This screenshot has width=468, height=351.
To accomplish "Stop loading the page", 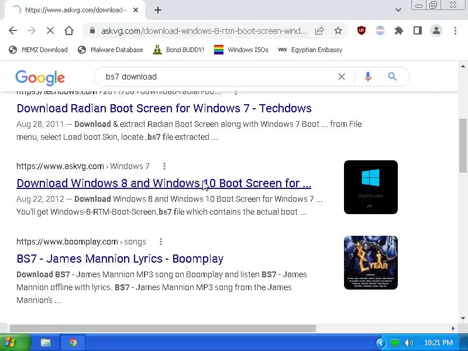I will point(50,30).
